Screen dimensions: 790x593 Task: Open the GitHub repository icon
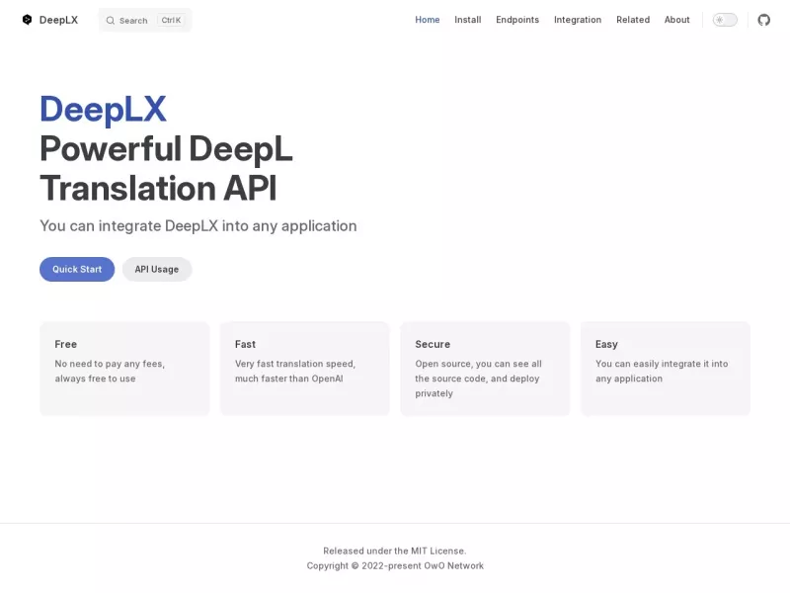click(763, 20)
